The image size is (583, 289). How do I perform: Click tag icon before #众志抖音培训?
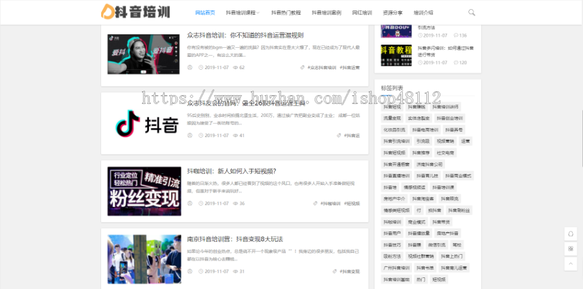coord(303,67)
